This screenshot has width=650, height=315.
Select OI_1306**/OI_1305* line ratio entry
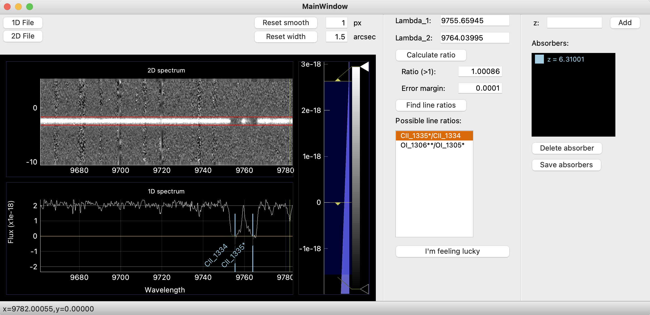click(432, 145)
